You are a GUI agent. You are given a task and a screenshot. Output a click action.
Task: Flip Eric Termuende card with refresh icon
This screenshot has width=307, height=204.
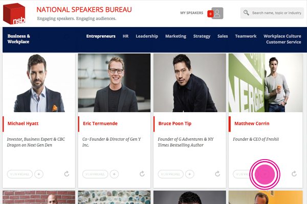point(142,174)
